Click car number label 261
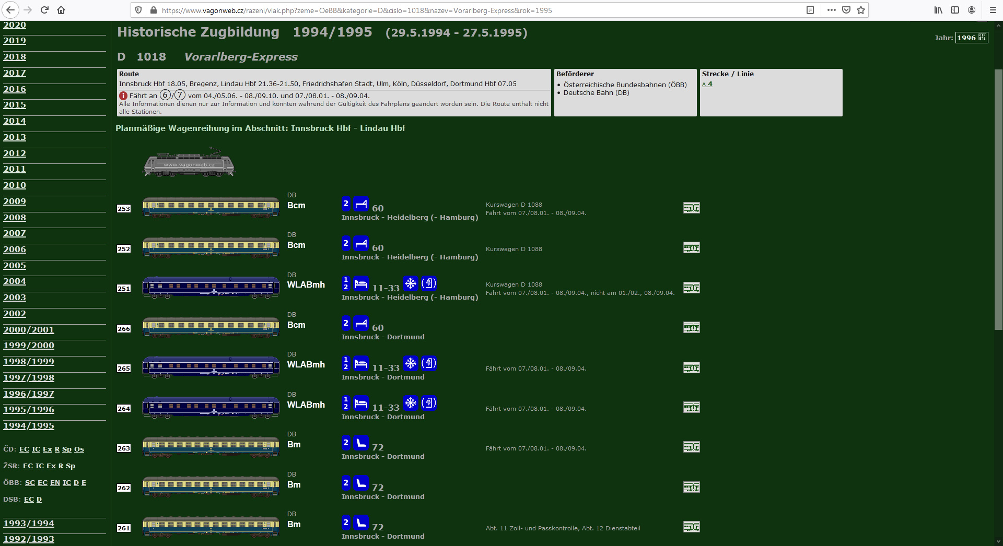Screen dimensions: 1003x546 coord(124,528)
